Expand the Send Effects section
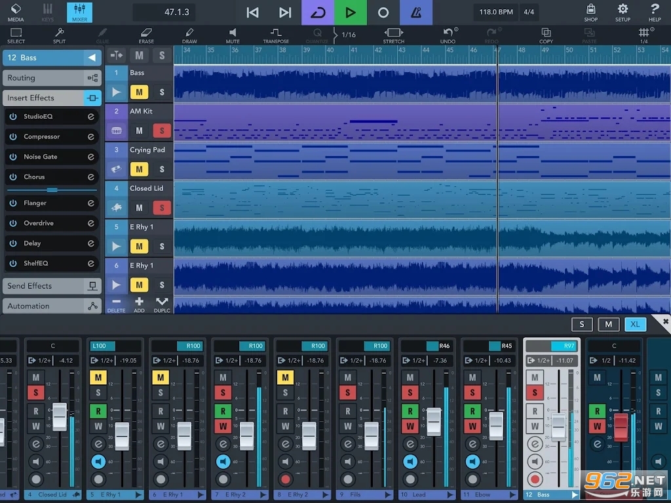Screen dimensions: 671x503 (x=51, y=286)
